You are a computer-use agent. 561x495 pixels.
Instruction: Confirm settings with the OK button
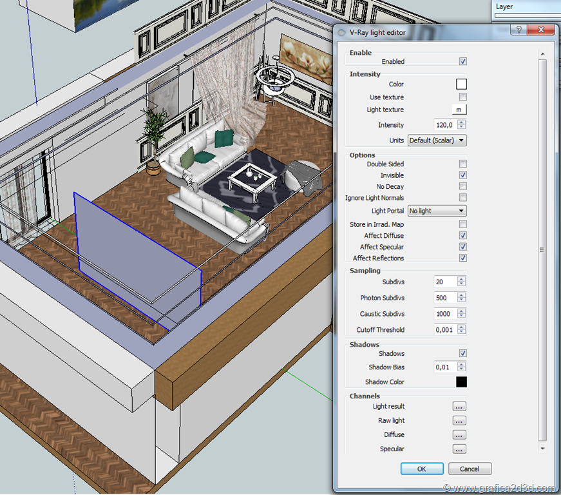(422, 469)
